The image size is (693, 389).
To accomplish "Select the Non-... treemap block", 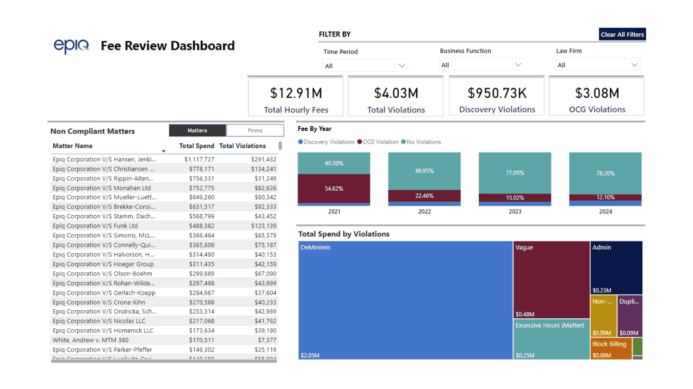I will tap(604, 316).
